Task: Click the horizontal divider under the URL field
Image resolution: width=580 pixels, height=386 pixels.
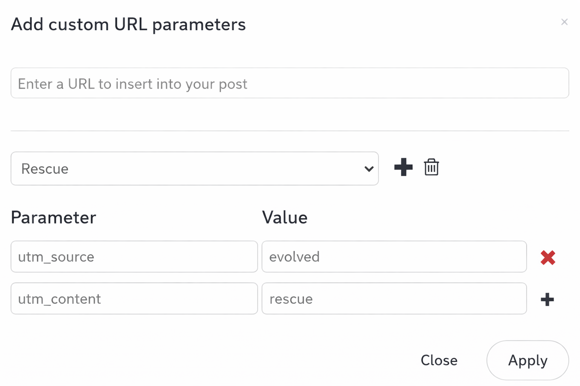Action: click(290, 131)
